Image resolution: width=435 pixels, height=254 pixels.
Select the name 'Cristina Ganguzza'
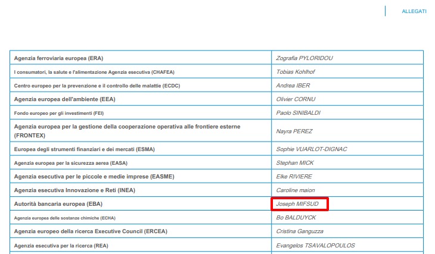[x=300, y=231]
